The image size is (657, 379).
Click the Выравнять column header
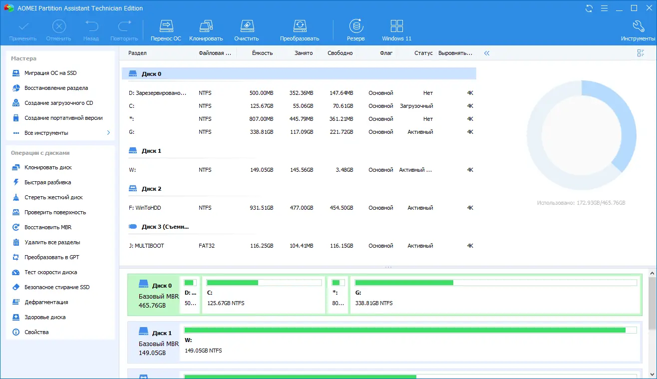click(455, 53)
